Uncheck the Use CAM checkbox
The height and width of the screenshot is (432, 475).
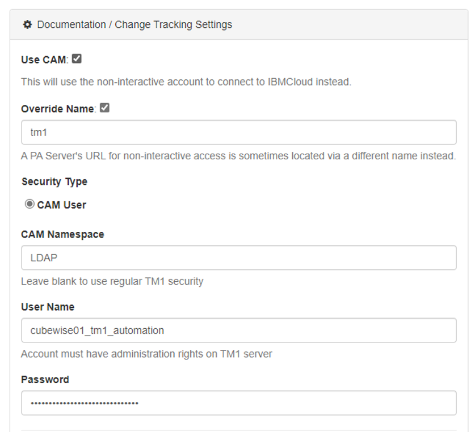tap(77, 58)
